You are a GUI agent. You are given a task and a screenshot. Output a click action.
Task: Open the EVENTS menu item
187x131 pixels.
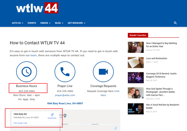[x=32, y=23]
